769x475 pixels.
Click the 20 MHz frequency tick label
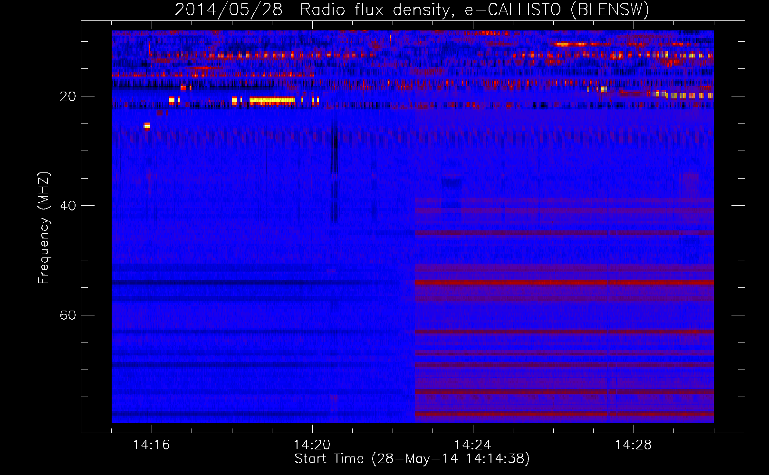click(x=68, y=97)
